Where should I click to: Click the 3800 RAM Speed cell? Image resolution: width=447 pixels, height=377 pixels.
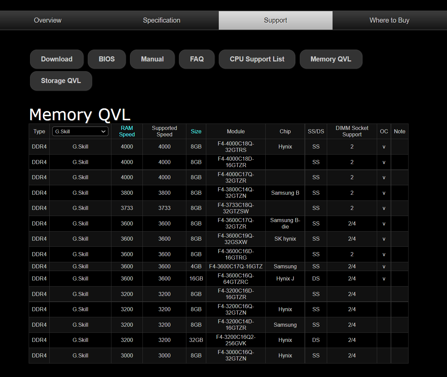[x=127, y=193]
